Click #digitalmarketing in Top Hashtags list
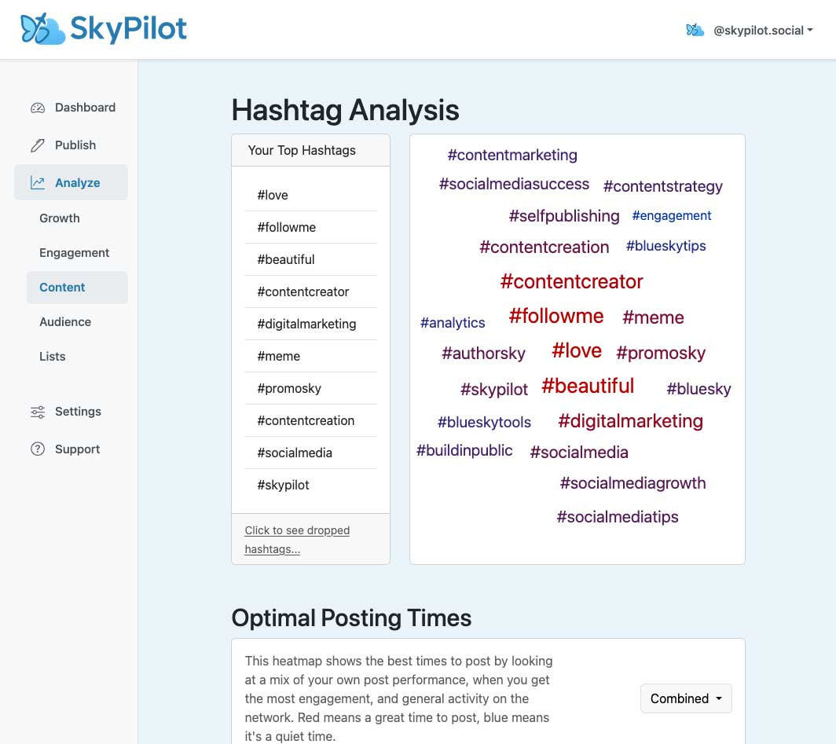836x744 pixels. coord(306,324)
